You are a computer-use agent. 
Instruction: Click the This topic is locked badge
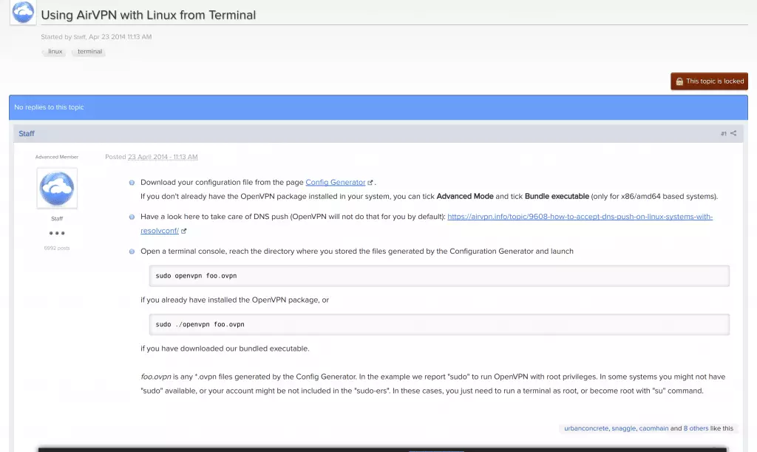(x=709, y=81)
